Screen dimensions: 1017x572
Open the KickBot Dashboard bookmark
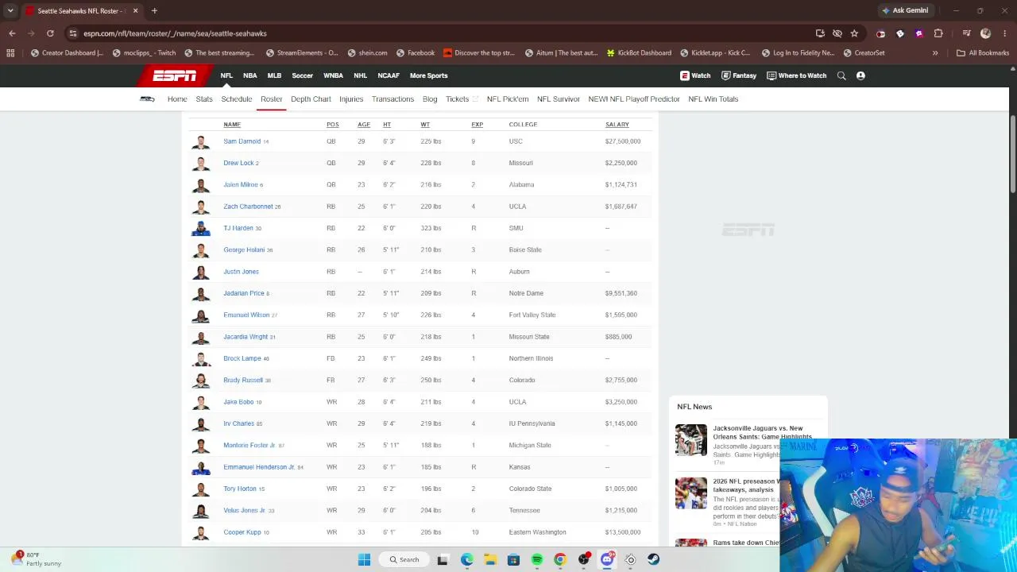pos(638,53)
